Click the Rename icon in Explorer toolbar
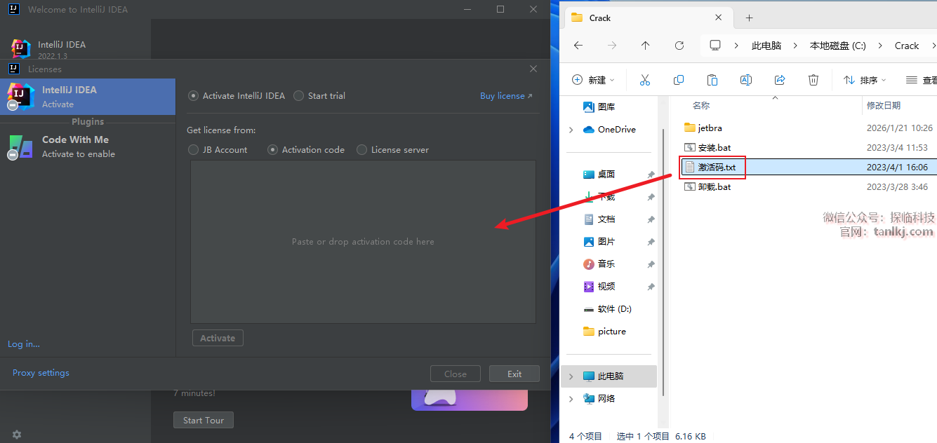The width and height of the screenshot is (937, 443). 746,80
